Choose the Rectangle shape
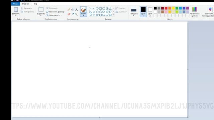The height and width of the screenshot is (120, 214). click(x=100, y=9)
